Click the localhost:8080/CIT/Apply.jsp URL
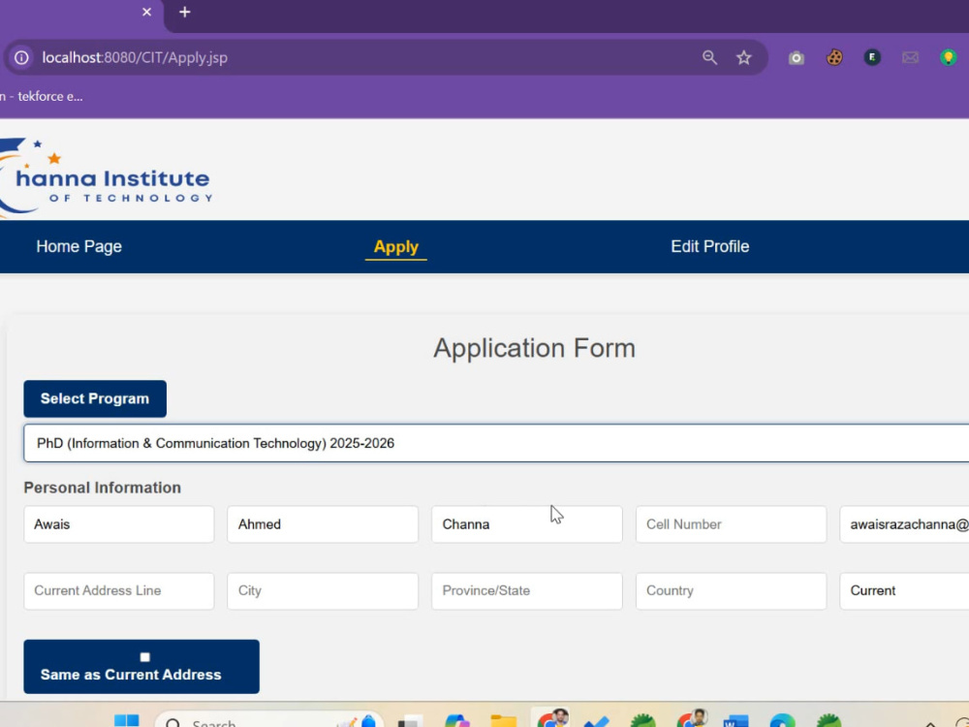The width and height of the screenshot is (969, 727). [x=135, y=57]
